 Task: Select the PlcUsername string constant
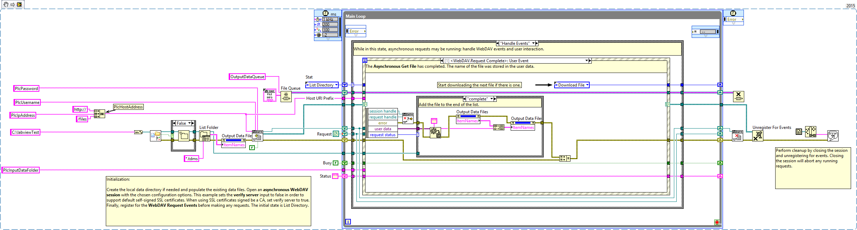point(27,102)
